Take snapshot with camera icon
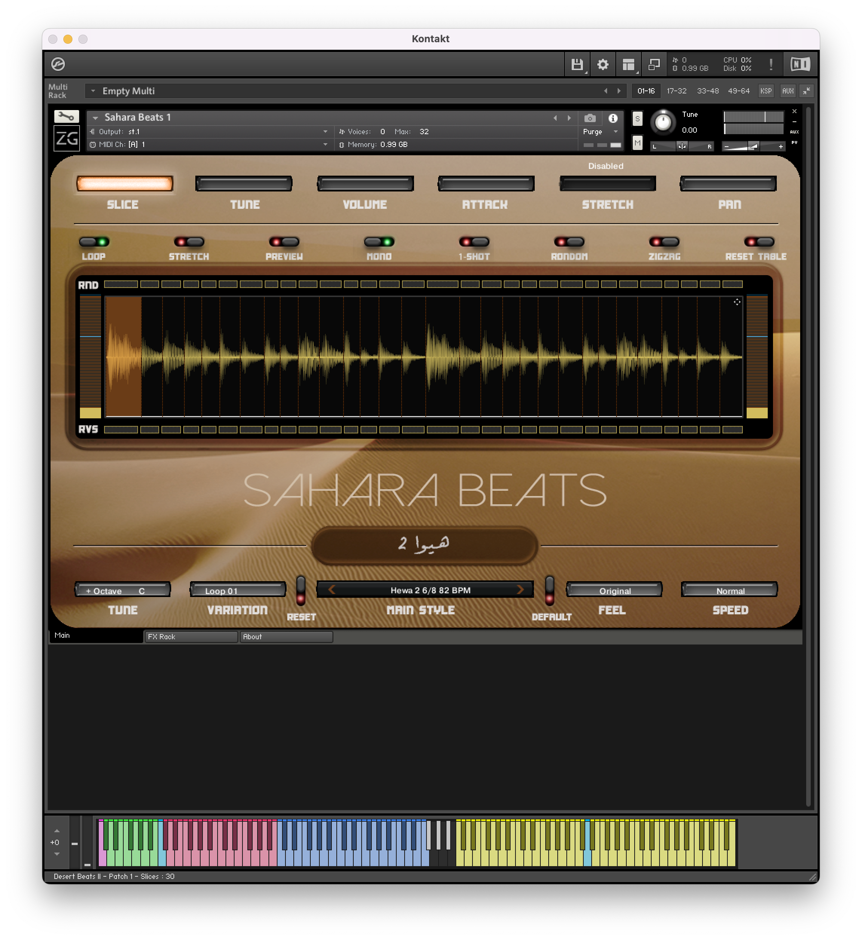The image size is (862, 940). point(590,118)
